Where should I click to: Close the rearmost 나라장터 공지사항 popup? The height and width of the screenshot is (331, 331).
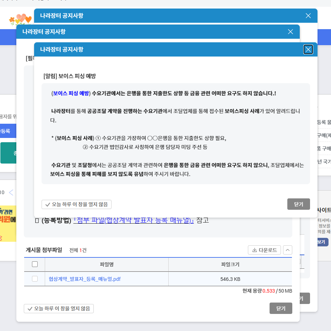click(x=308, y=16)
